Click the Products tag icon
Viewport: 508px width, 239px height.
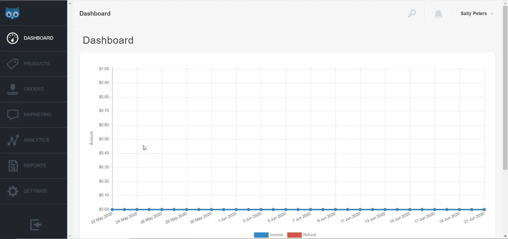tap(13, 64)
